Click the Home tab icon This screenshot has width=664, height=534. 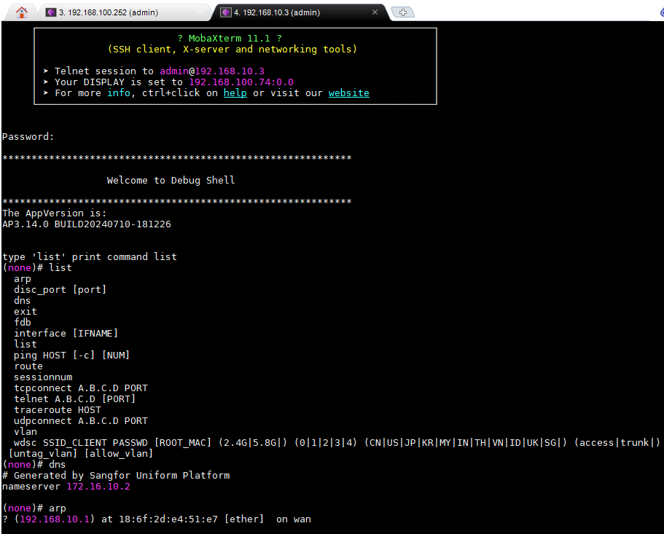click(22, 12)
